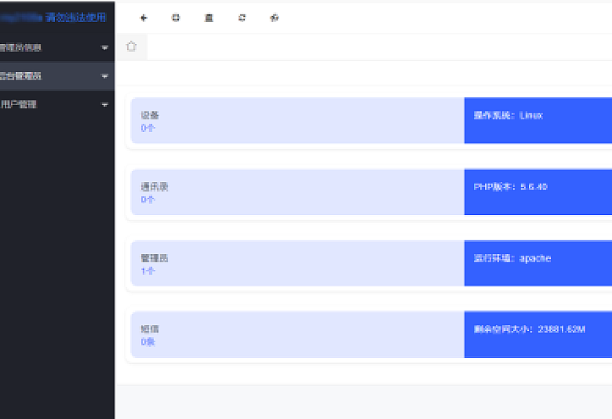Open the 通讯录 statistics card
Viewport: 612px width, 419px height.
point(297,192)
